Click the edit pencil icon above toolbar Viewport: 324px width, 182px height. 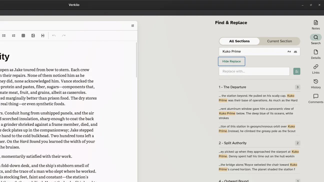[x=133, y=26]
